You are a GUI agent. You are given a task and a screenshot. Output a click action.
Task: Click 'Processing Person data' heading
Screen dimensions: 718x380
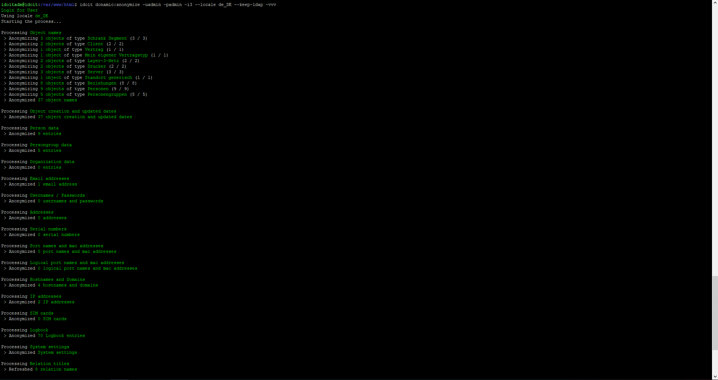tap(30, 128)
